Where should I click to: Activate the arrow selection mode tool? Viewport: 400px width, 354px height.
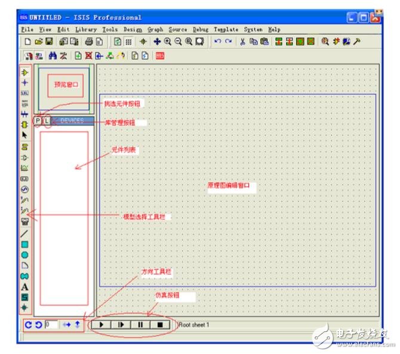pos(25,136)
